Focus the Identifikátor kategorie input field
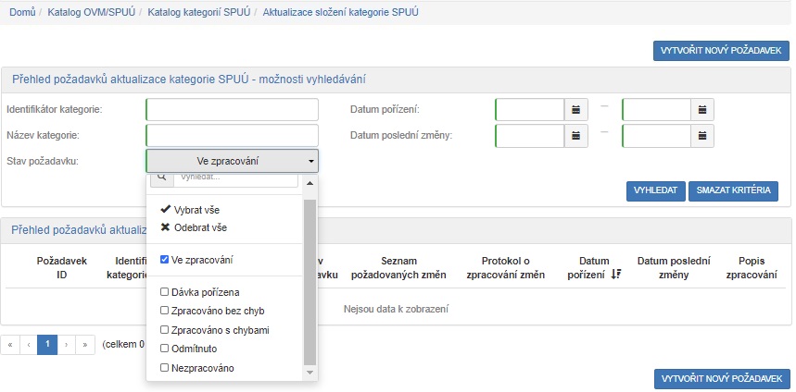Viewport: 796px width, 392px height. (x=232, y=110)
